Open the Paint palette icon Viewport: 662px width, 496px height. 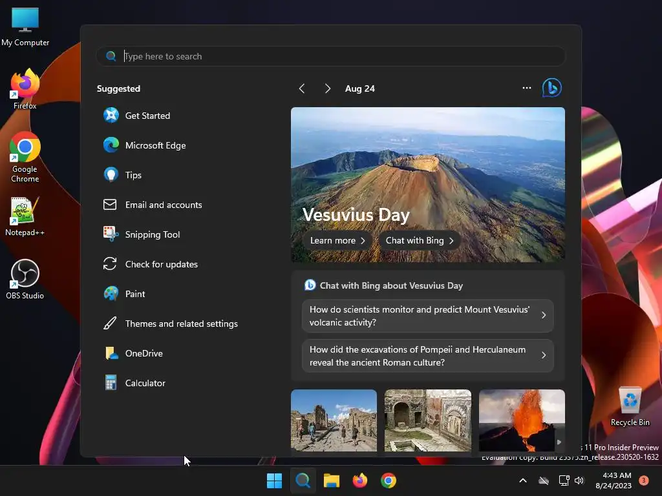[x=111, y=294]
